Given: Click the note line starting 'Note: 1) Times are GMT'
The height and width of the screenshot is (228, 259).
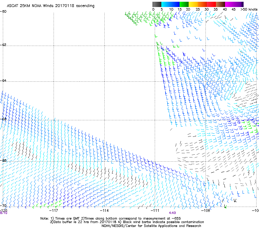Looking at the screenshot, I should coord(111,219).
